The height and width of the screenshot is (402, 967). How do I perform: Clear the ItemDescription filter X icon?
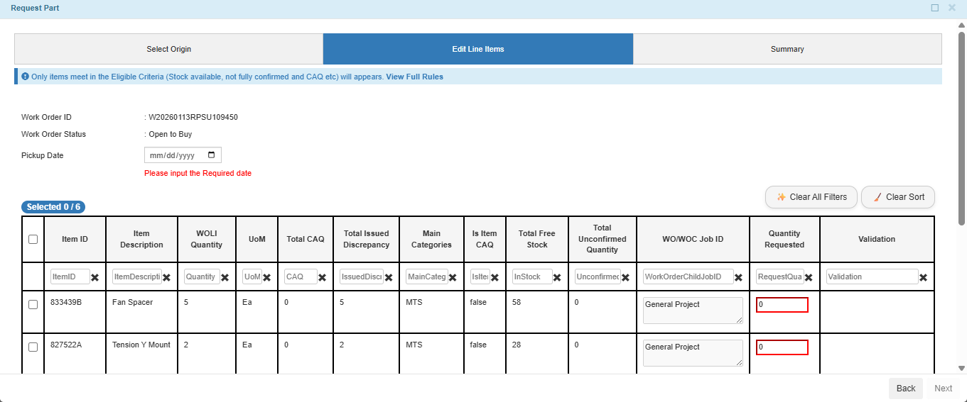pos(166,278)
